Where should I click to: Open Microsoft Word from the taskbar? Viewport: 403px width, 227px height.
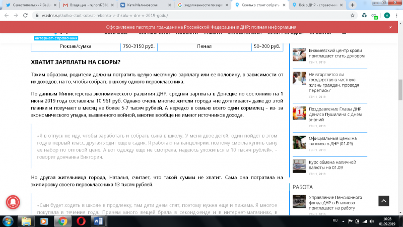tap(98, 221)
